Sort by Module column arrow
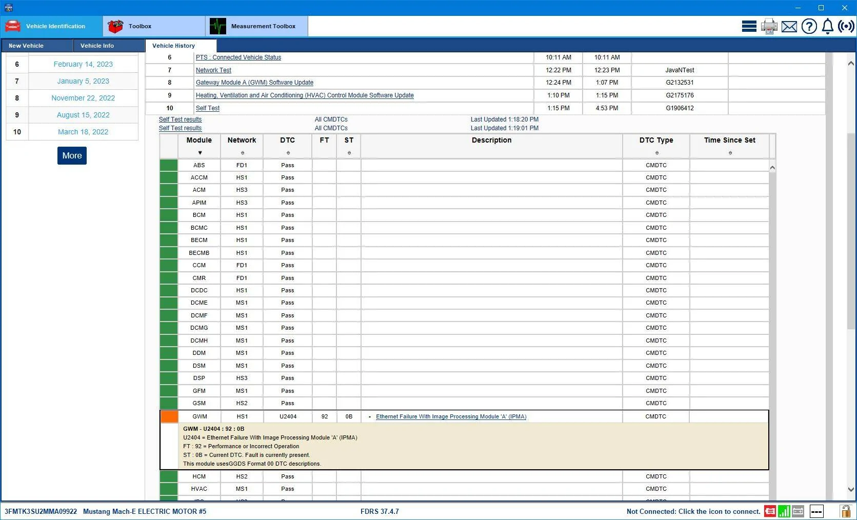The image size is (857, 520). click(x=200, y=153)
